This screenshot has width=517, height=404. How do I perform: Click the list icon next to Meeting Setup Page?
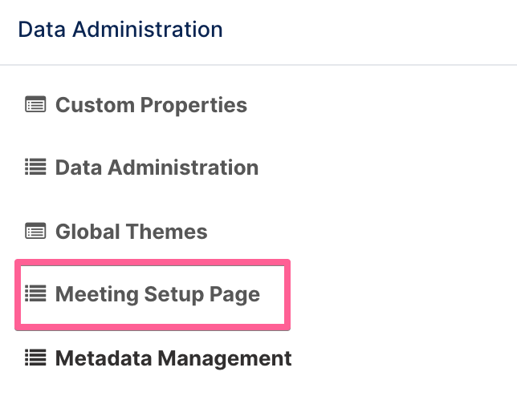click(x=35, y=293)
